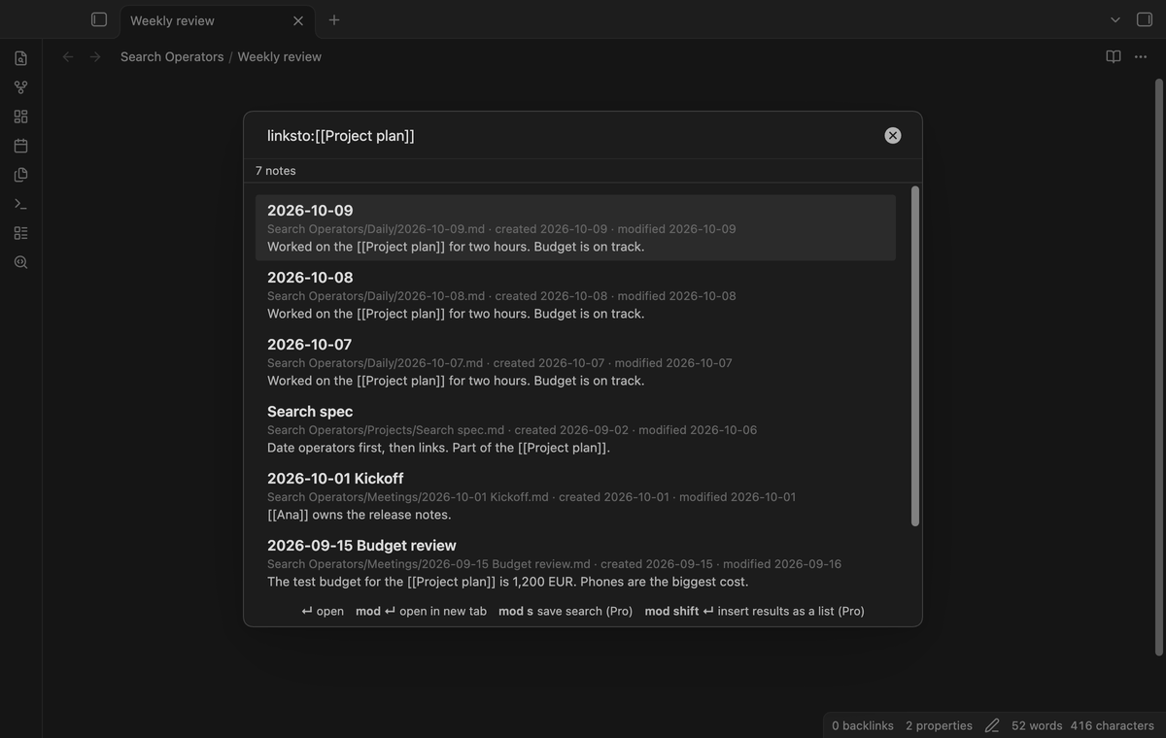Open backlinks from status bar
1166x738 pixels.
(863, 725)
